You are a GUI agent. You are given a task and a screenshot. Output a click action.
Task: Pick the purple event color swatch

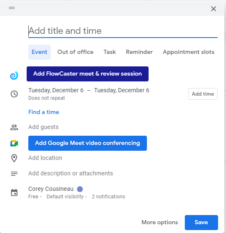80,189
